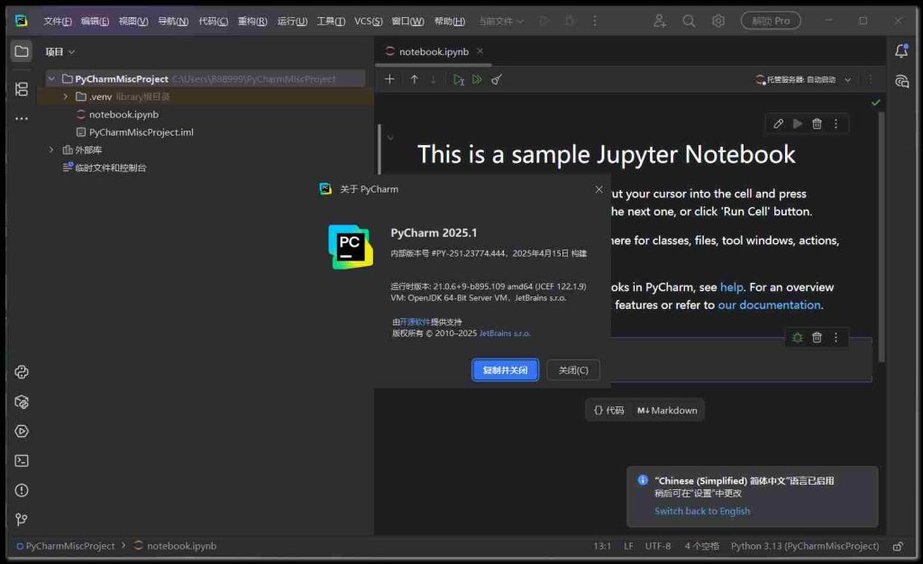Toggle the read-only lock in status bar

point(897,546)
